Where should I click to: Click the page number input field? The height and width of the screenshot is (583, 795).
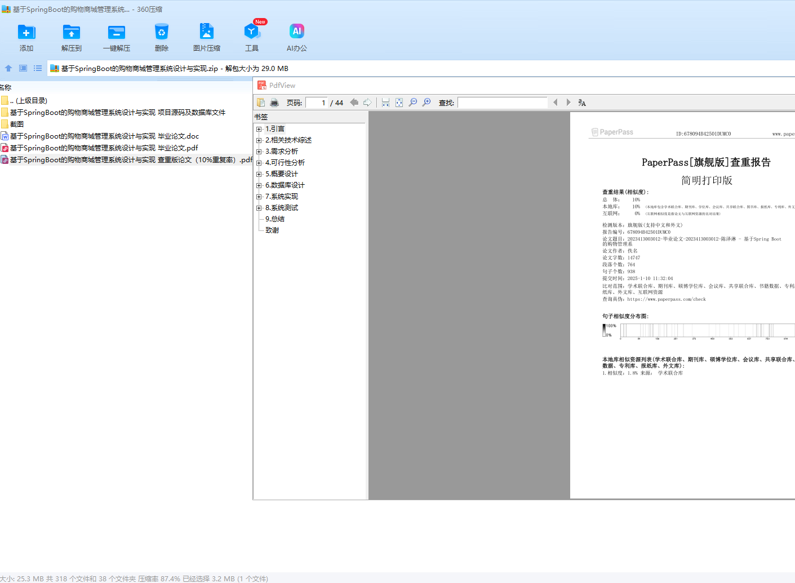tap(317, 103)
